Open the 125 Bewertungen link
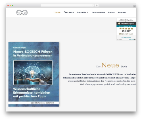The height and width of the screenshot is (120, 142). click(x=126, y=37)
